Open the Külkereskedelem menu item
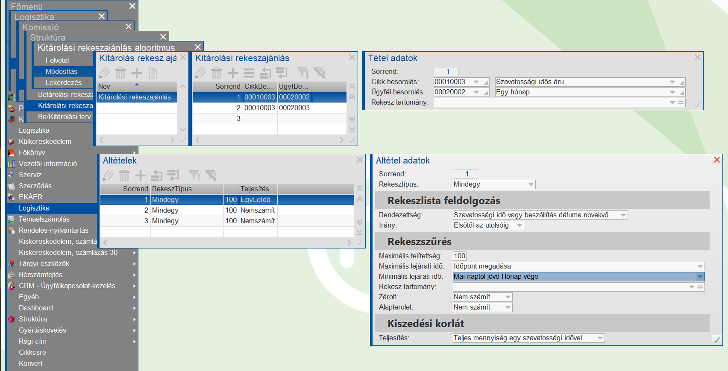 pyautogui.click(x=45, y=142)
